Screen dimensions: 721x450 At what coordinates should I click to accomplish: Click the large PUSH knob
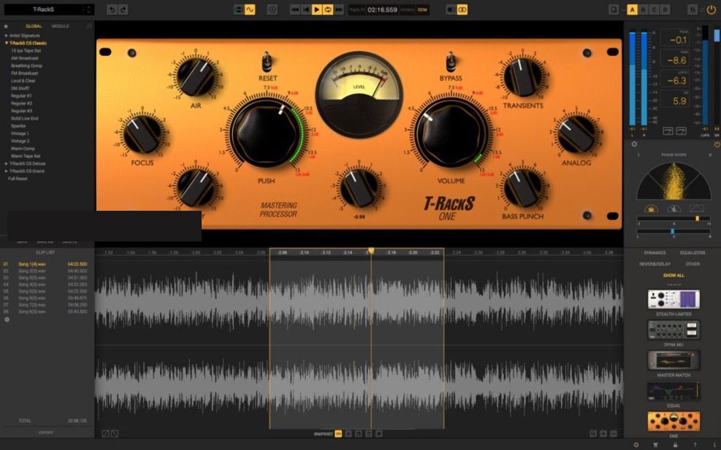(x=267, y=133)
